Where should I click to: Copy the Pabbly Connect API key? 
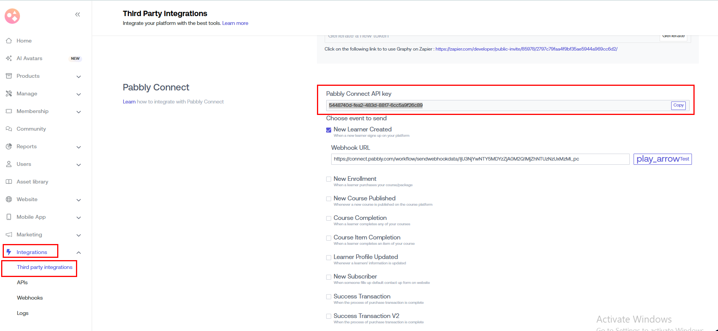click(x=678, y=105)
